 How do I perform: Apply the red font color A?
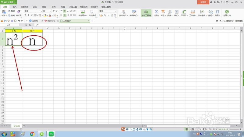50,15
